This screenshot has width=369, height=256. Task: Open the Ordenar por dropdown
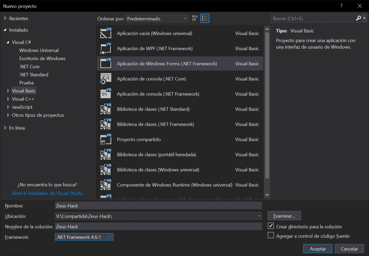click(x=157, y=19)
